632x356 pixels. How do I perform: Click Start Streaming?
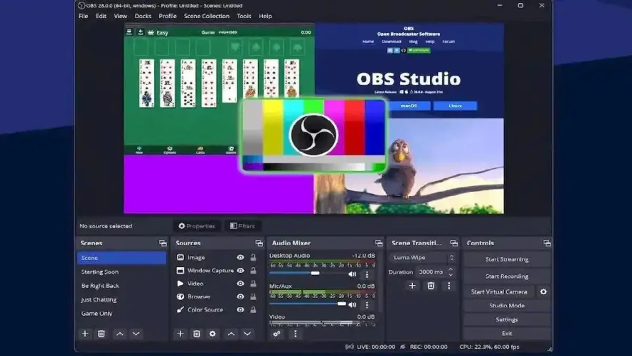pos(507,259)
